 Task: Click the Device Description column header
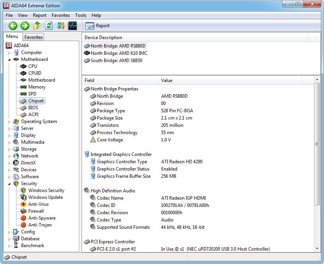(x=195, y=38)
